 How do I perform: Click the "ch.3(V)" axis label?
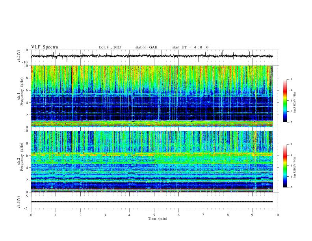(19, 202)
